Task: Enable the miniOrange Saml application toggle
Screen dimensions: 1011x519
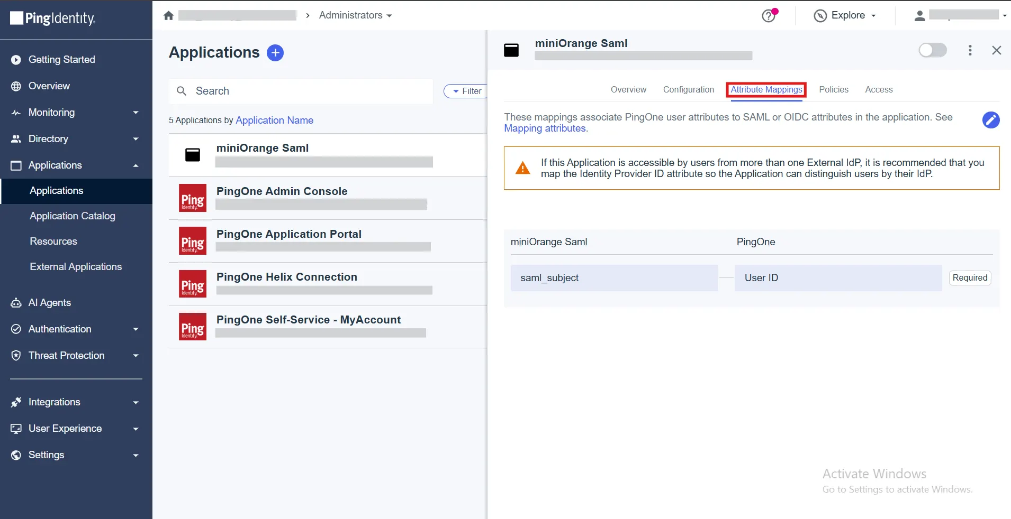Action: click(x=933, y=50)
